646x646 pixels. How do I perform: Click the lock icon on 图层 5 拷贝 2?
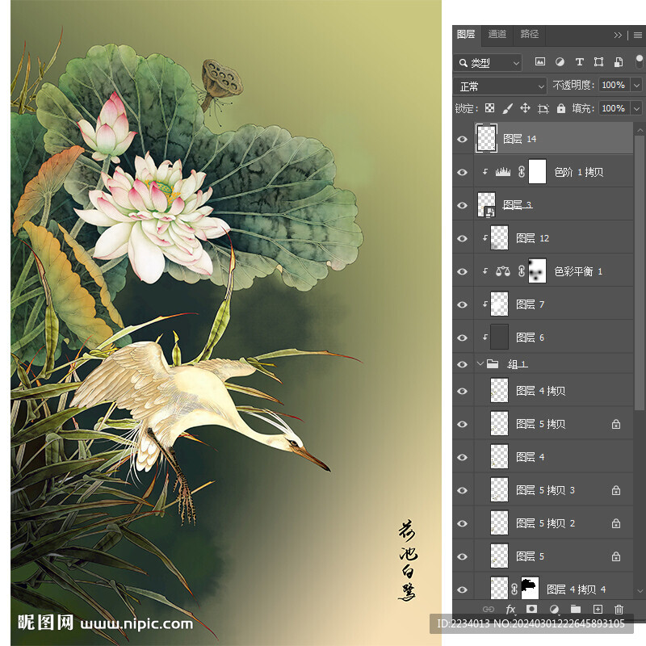pyautogui.click(x=616, y=523)
